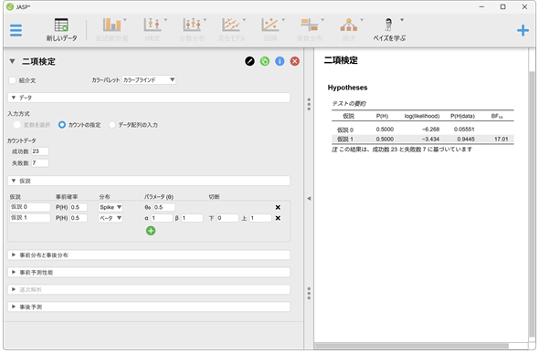Delete 仮説 0 row with X
The width and height of the screenshot is (539, 353).
(x=278, y=208)
